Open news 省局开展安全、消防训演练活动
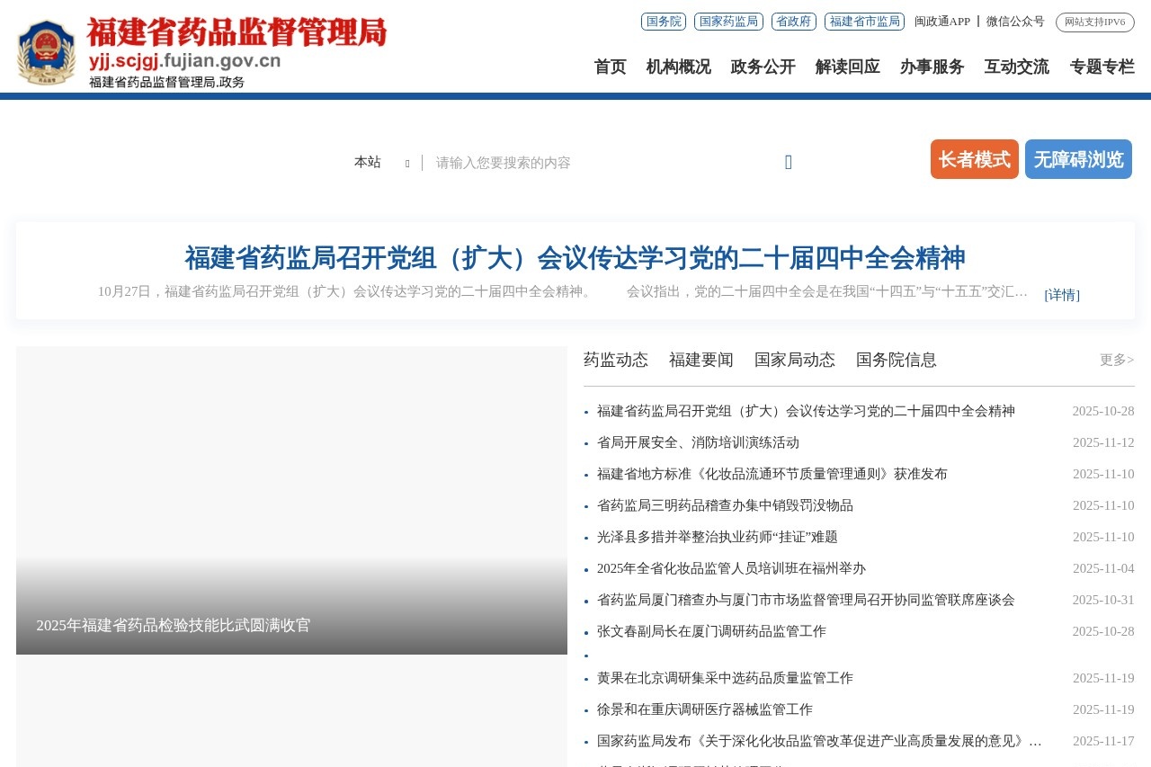This screenshot has height=767, width=1151. (x=698, y=442)
